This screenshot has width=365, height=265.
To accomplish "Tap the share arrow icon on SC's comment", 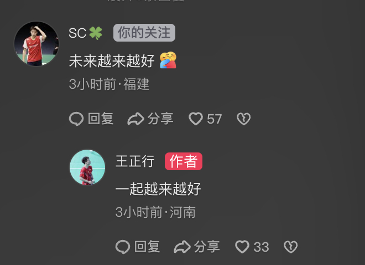I will pyautogui.click(x=135, y=119).
